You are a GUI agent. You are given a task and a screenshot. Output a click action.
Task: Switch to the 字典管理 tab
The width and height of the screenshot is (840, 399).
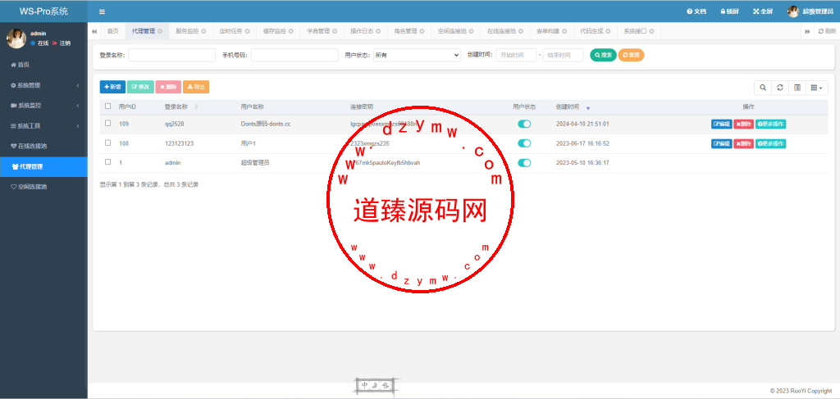coord(317,31)
